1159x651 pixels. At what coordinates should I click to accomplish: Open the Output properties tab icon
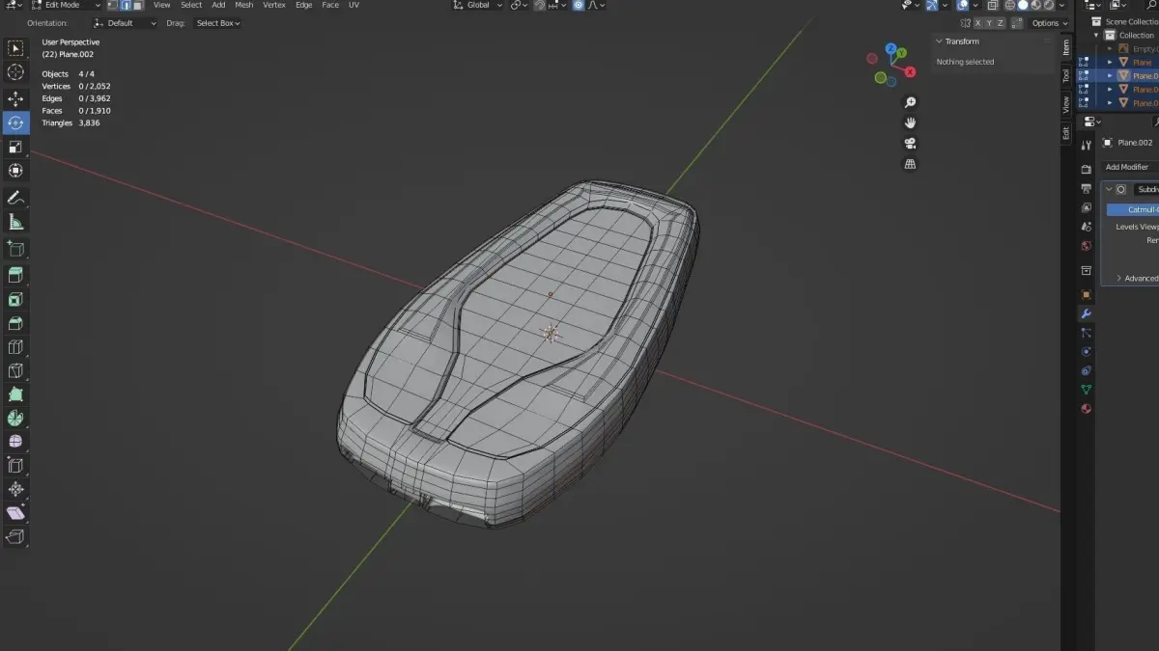point(1087,188)
